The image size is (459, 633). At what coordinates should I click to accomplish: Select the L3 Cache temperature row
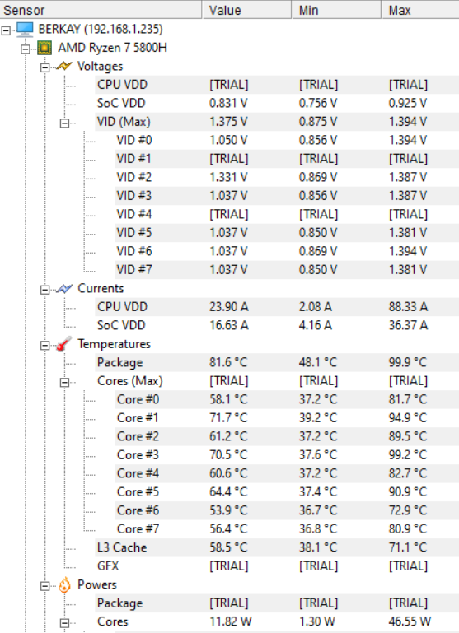(277, 547)
